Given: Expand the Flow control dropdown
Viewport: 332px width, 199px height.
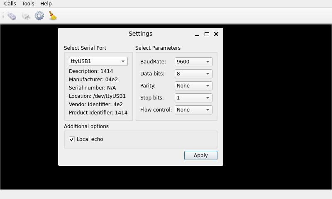Looking at the screenshot, I should [x=193, y=110].
